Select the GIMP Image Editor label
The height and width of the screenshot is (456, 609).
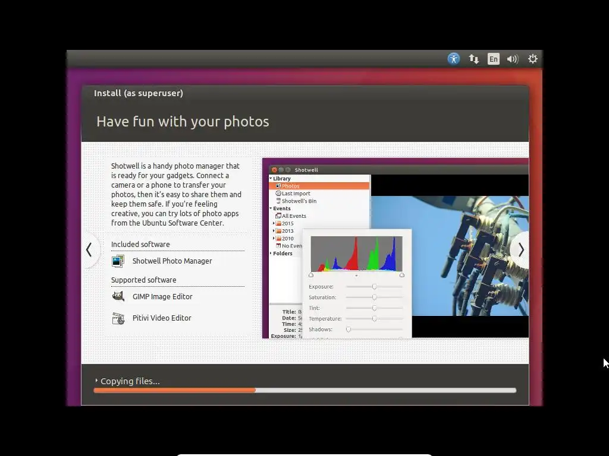(x=162, y=297)
